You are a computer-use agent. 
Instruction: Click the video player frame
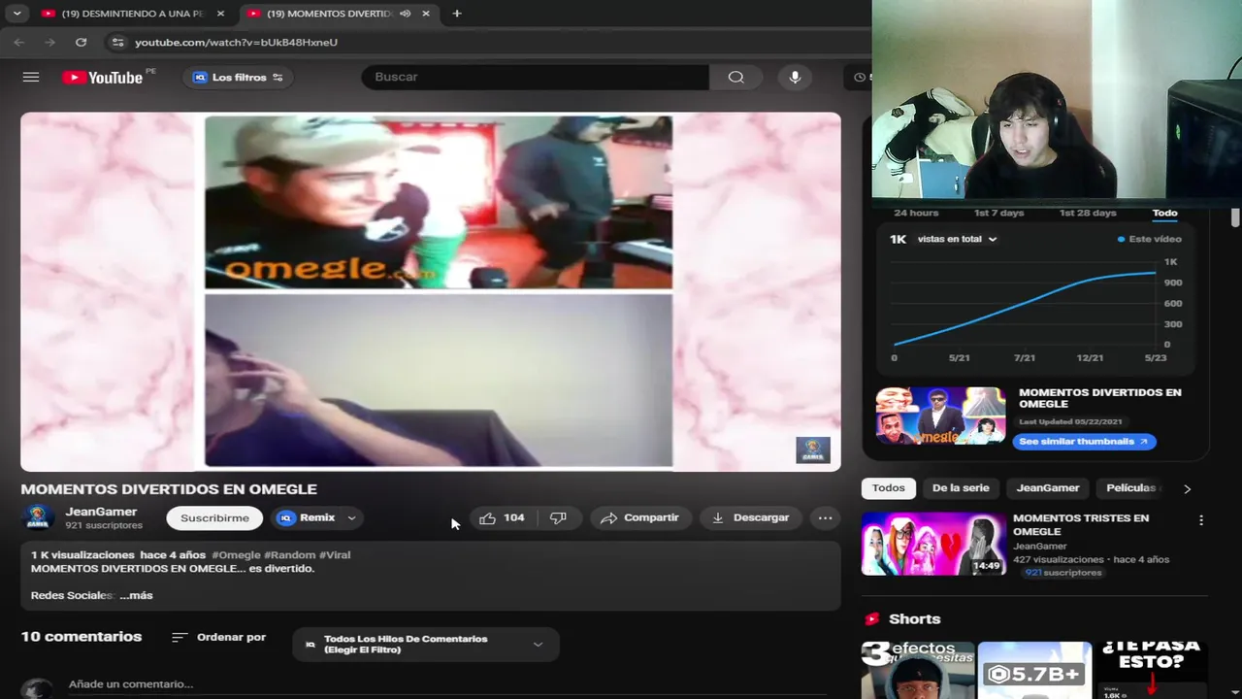(x=431, y=291)
